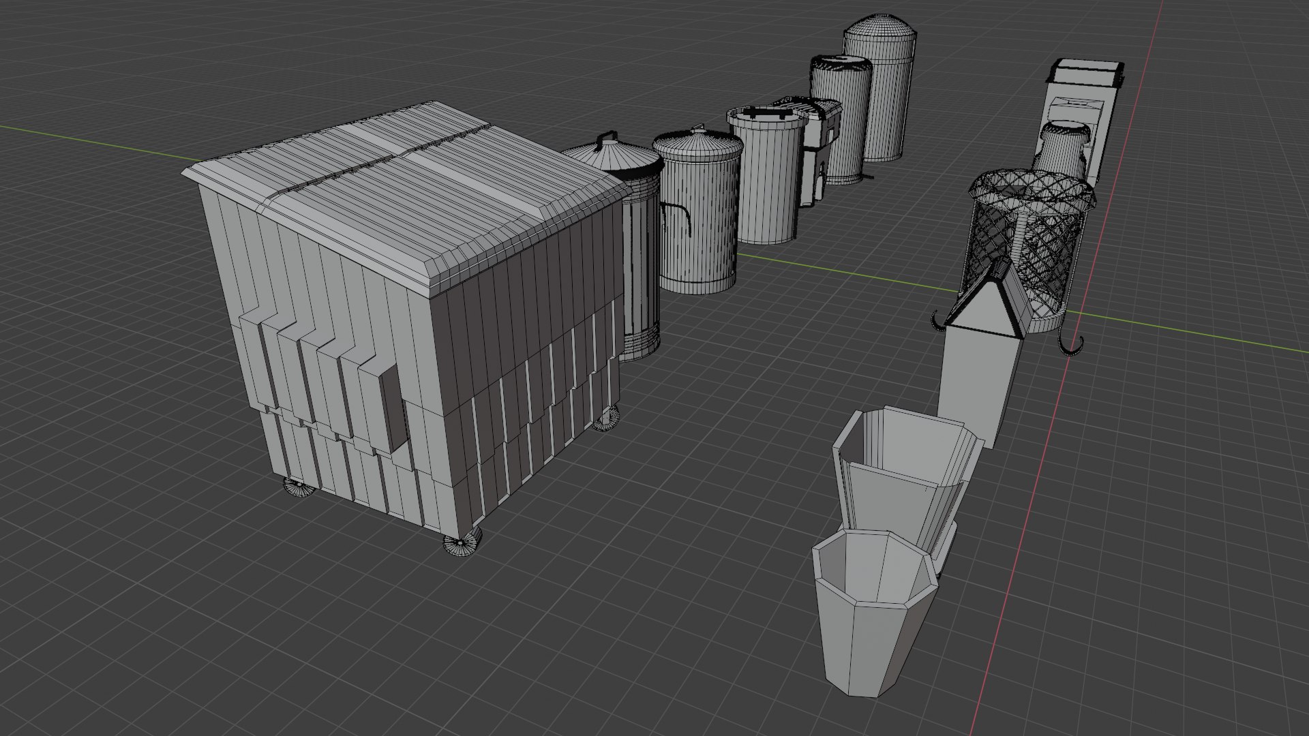Viewport: 1309px width, 736px height.
Task: Pick the dumpster's rear right caster wheel
Action: pyautogui.click(x=607, y=418)
